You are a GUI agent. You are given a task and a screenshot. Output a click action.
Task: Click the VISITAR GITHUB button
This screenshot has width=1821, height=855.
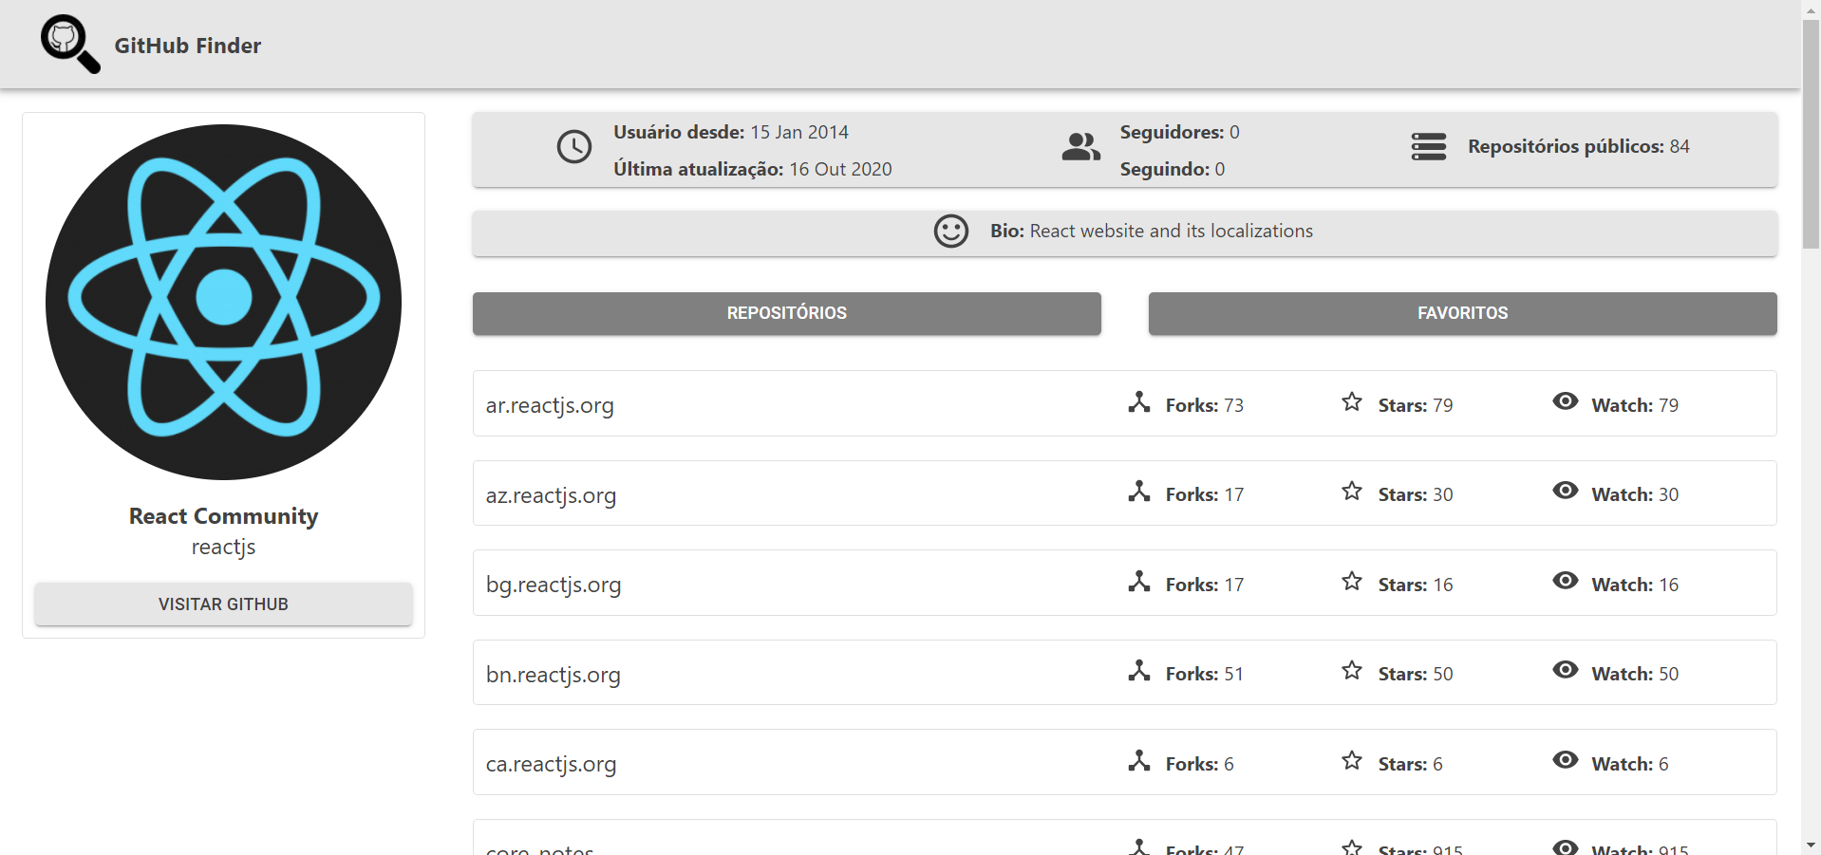pos(222,604)
